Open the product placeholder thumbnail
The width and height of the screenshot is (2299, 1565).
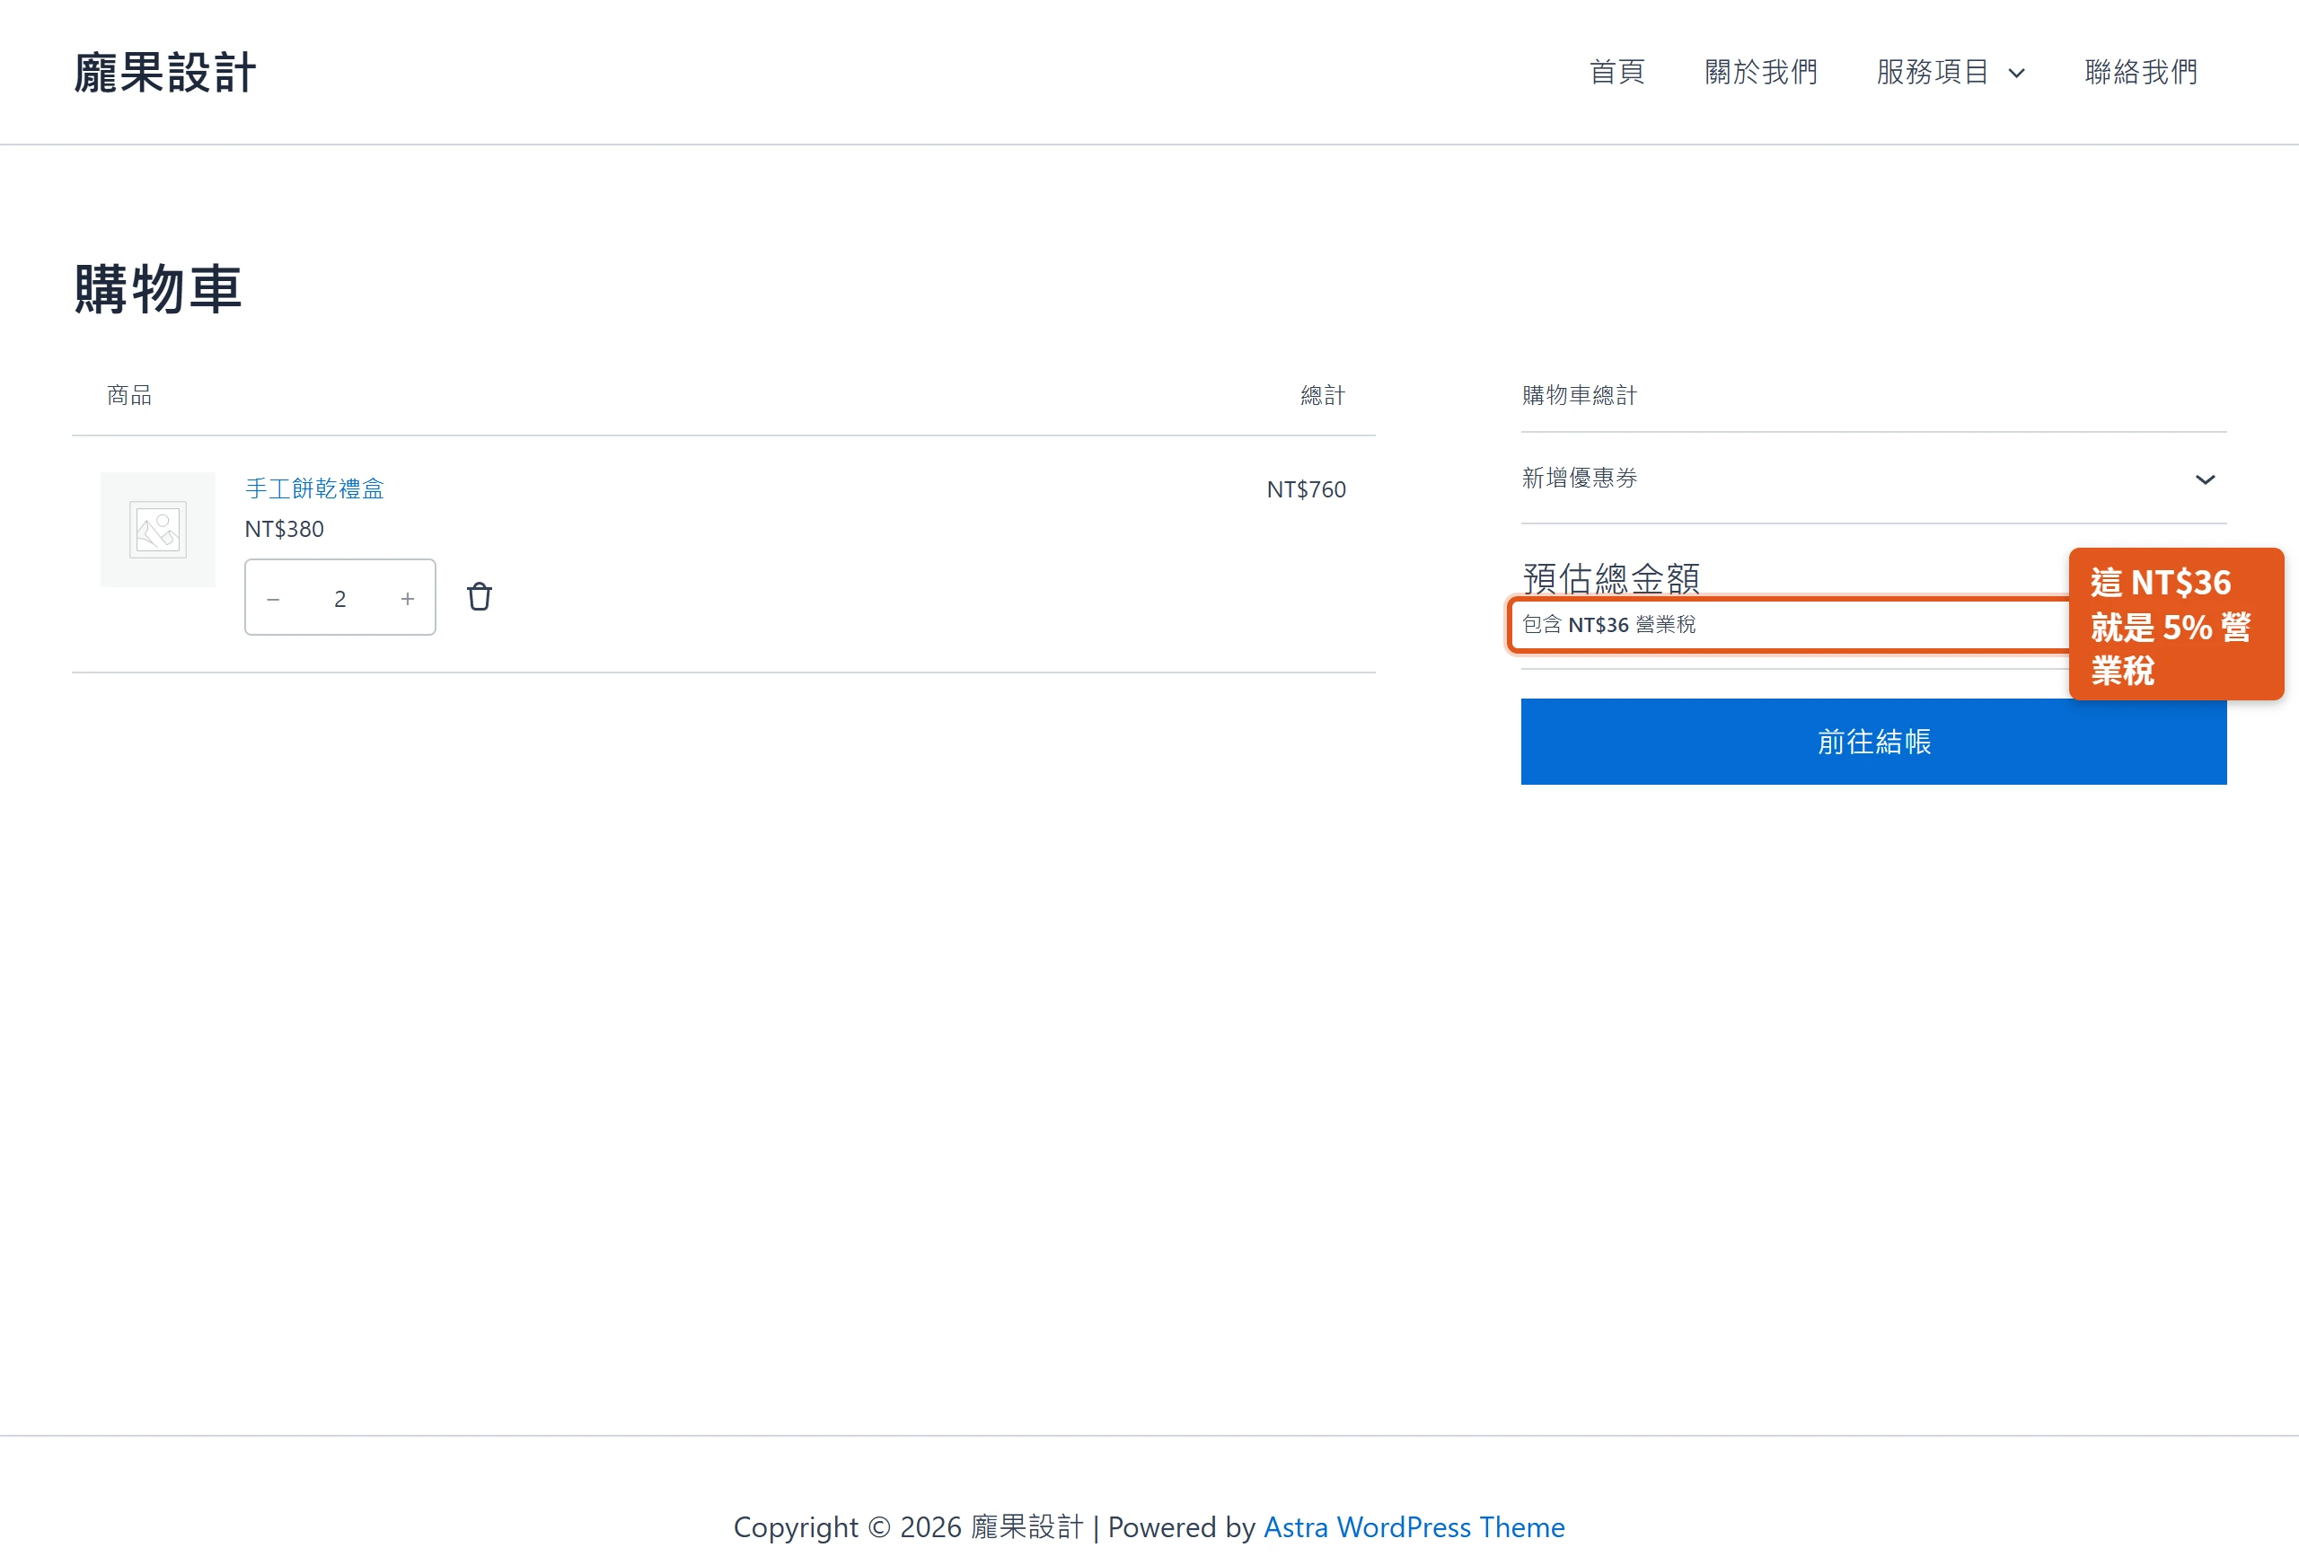point(158,529)
